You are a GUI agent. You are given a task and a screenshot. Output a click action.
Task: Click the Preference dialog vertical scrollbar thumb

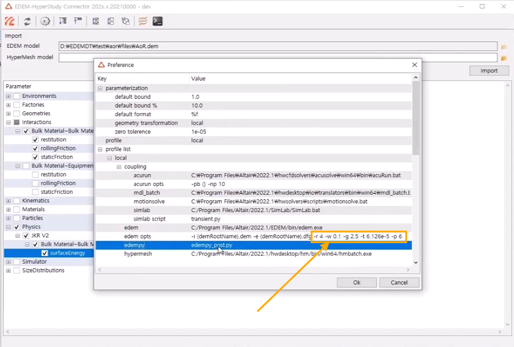415,118
